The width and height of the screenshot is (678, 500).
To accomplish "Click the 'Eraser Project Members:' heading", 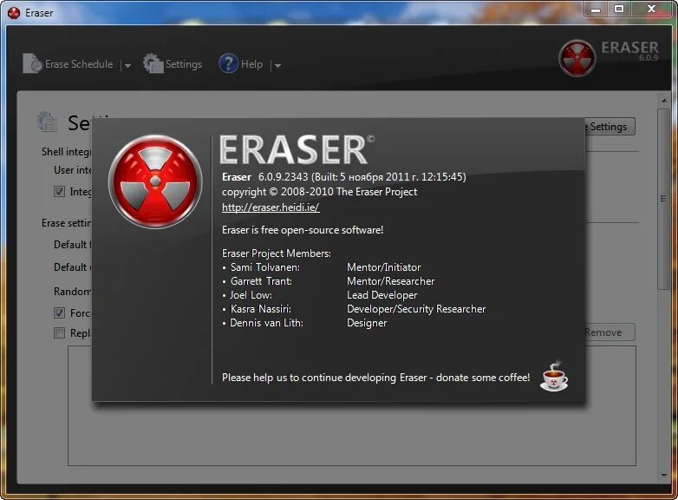I will coord(277,253).
